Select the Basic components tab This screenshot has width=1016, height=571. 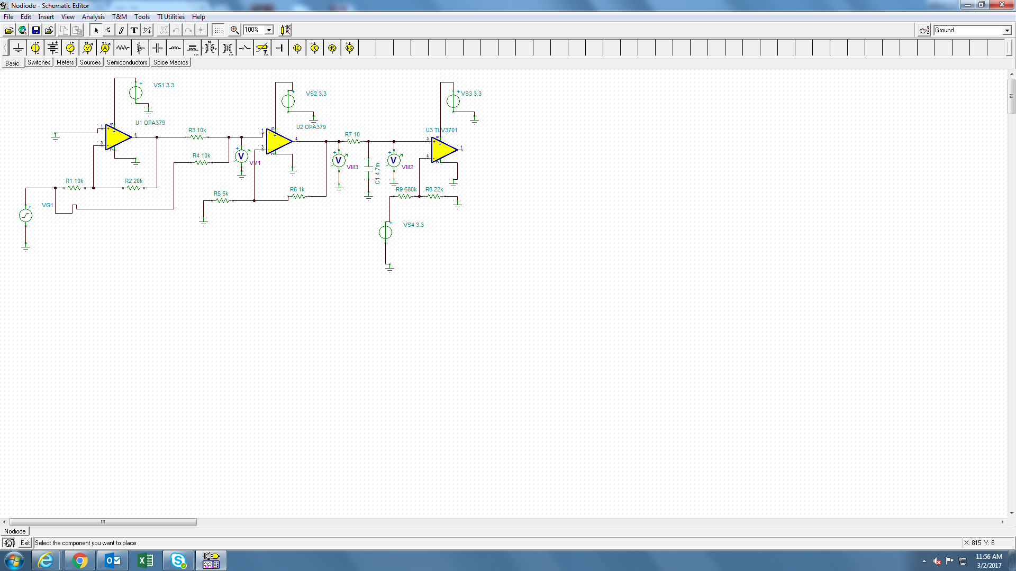pos(12,63)
